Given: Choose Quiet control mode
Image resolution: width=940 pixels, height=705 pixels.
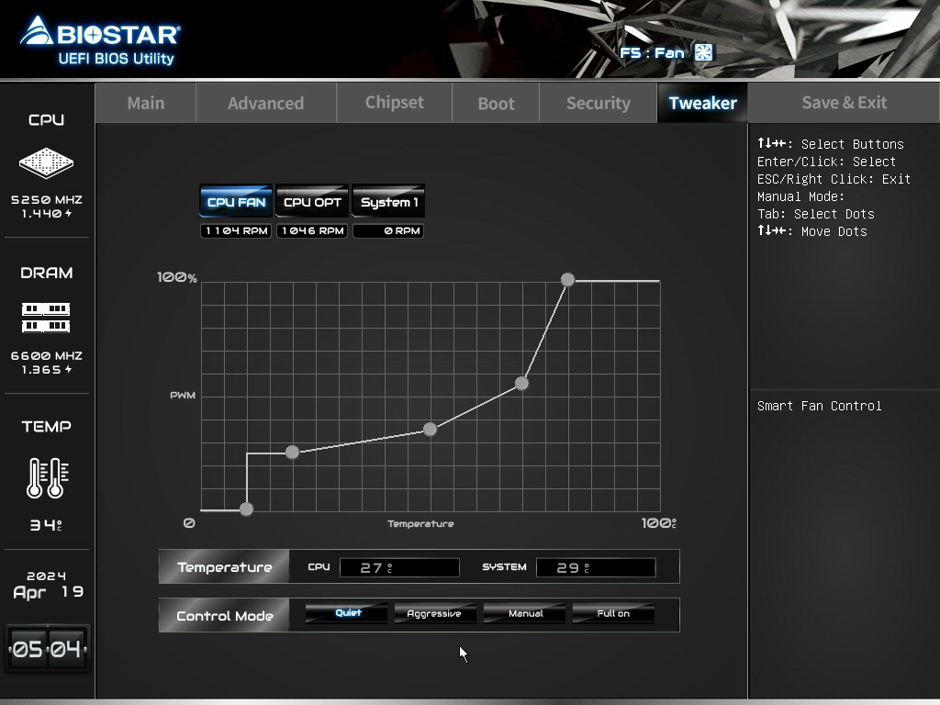Looking at the screenshot, I should tap(346, 613).
